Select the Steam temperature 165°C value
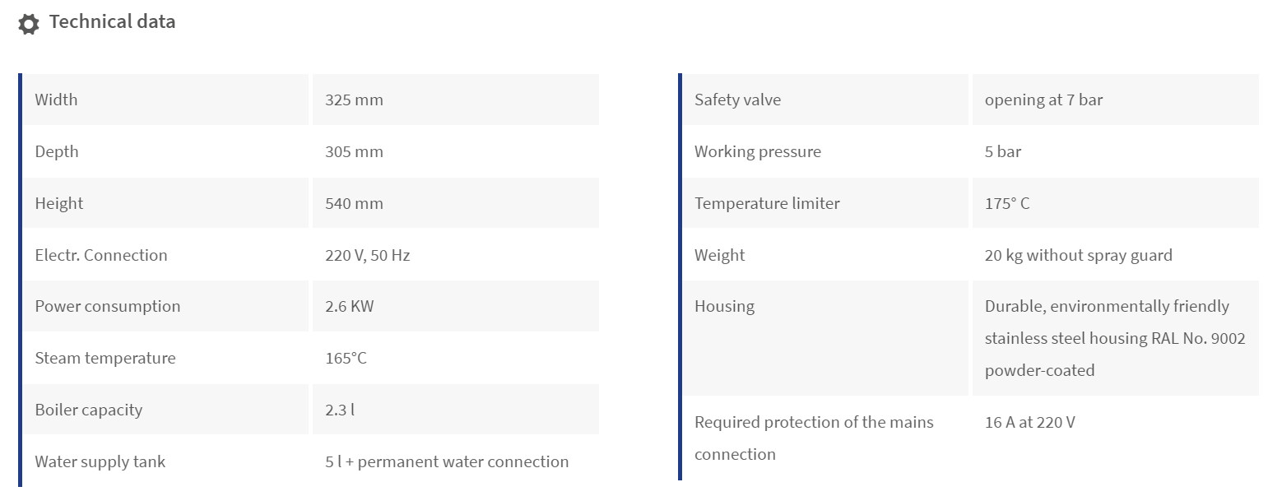Screen dimensions: 1268x496 (346, 358)
